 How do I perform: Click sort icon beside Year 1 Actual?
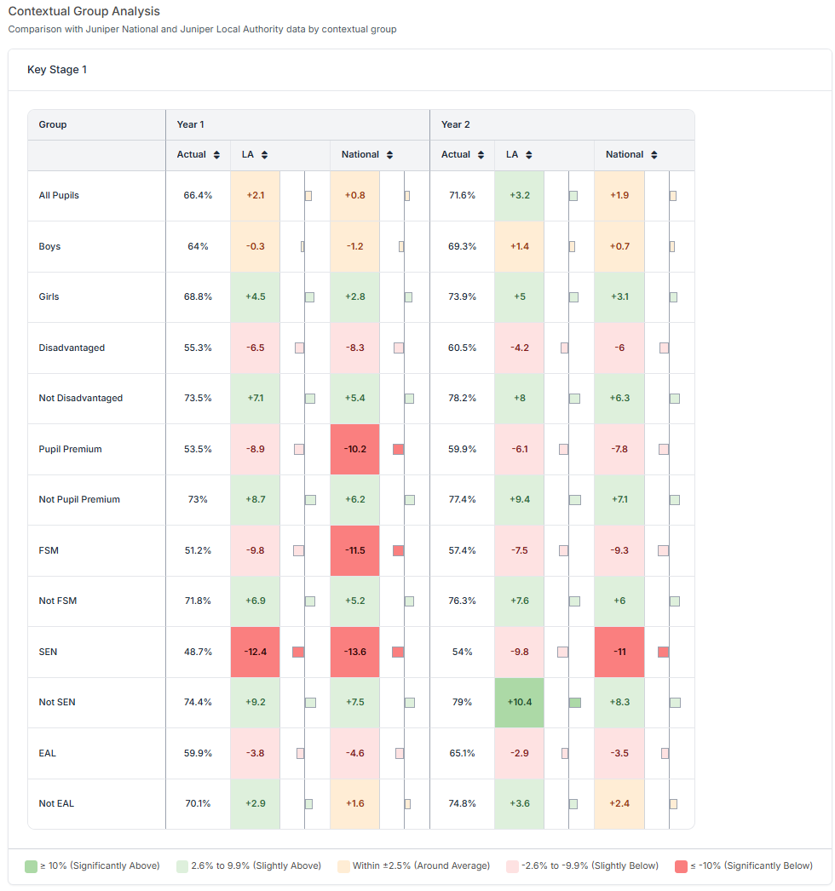coord(217,155)
